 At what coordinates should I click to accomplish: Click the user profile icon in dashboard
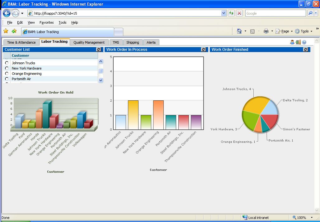(292, 42)
